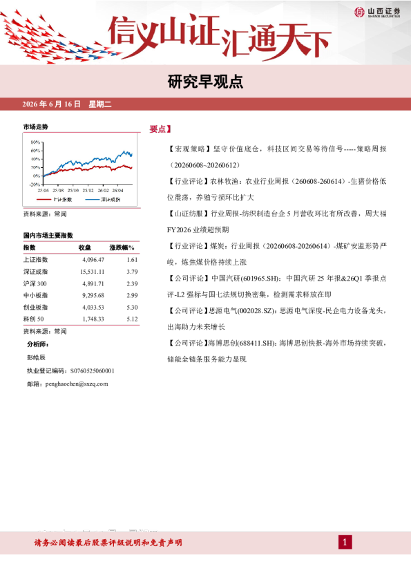
Task: Click the blue 深证成指 legend line
Action: tap(92, 200)
